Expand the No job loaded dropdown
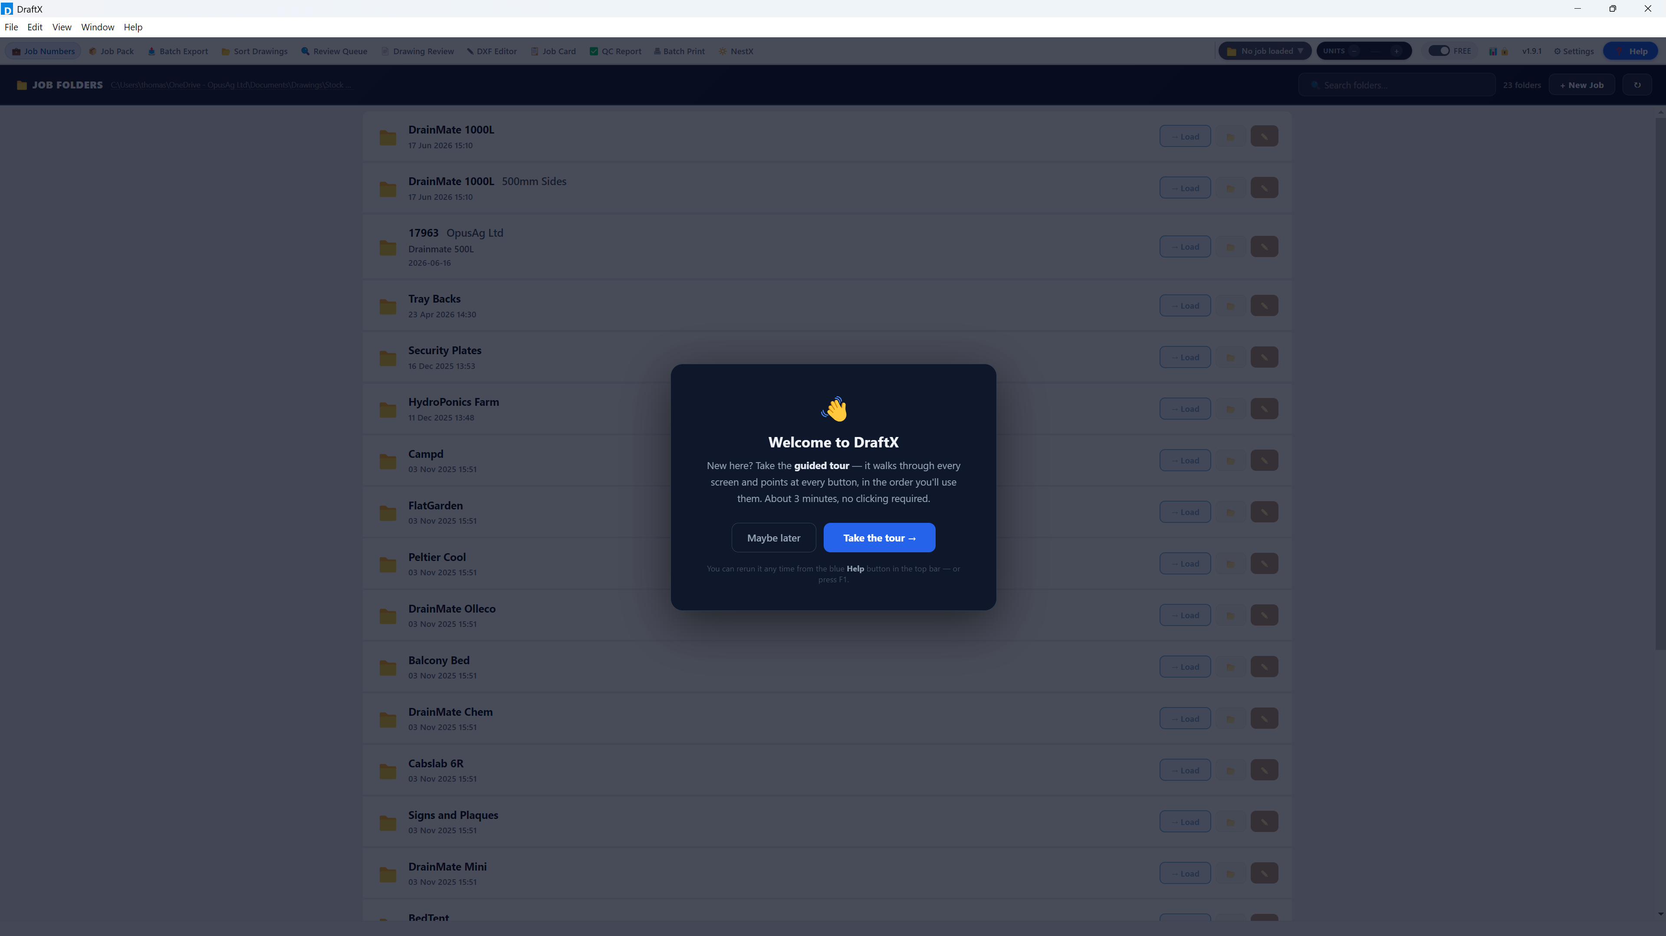The width and height of the screenshot is (1666, 936). pyautogui.click(x=1265, y=51)
